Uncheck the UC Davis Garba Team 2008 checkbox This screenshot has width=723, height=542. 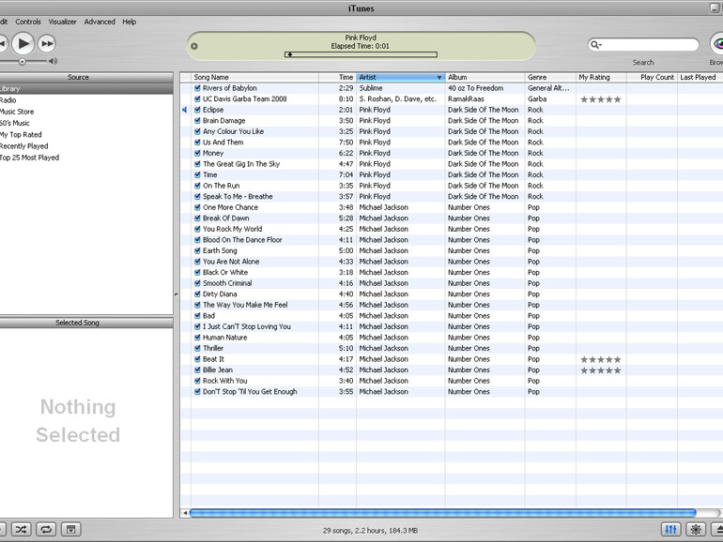[197, 98]
